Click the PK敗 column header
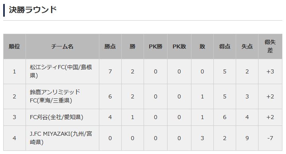 coord(179,46)
